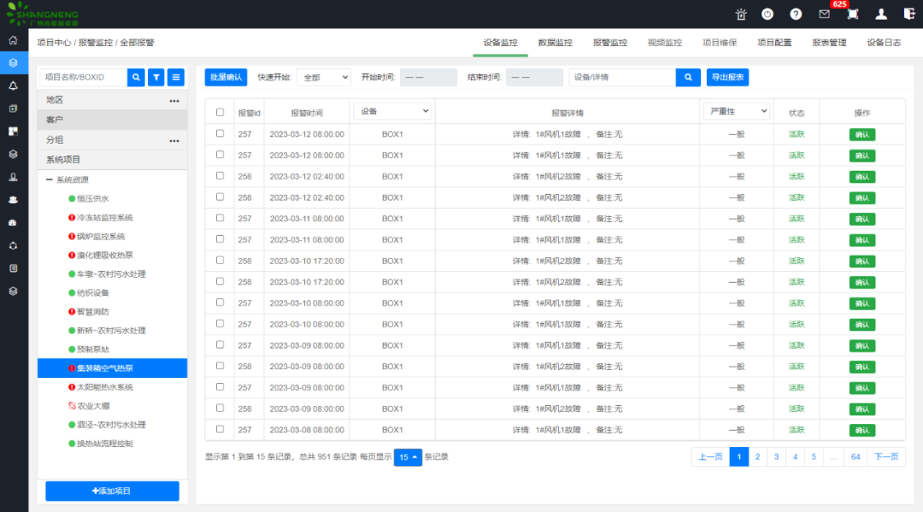
Task: Click the alarm siren icon in top bar
Action: pyautogui.click(x=741, y=15)
